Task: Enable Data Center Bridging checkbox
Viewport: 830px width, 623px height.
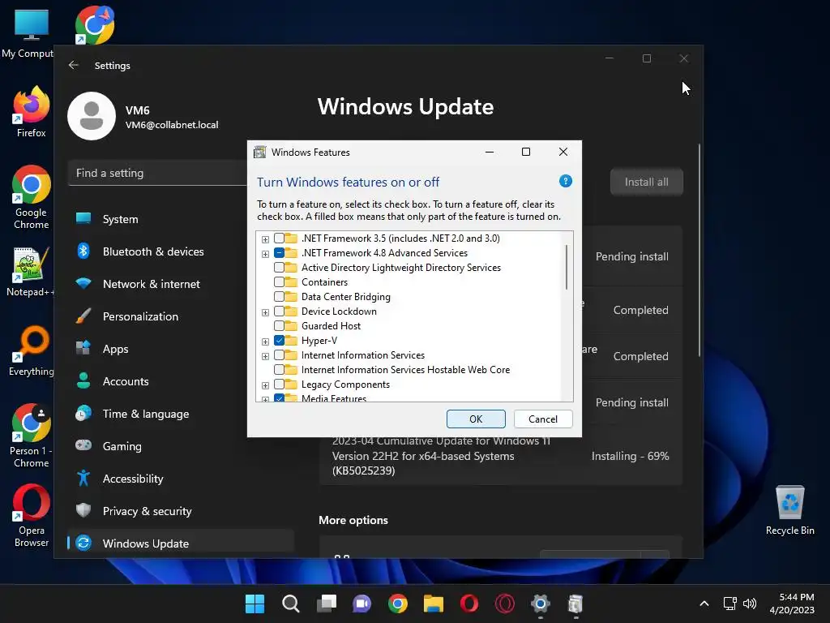Action: click(x=279, y=296)
